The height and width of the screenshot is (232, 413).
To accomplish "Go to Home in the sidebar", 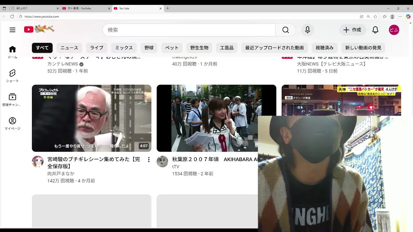I will pos(12,52).
